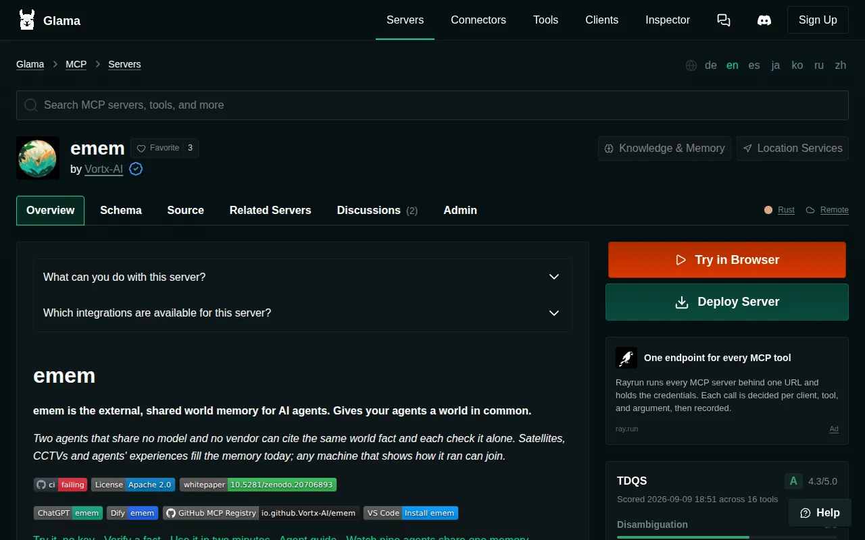The image size is (865, 540).
Task: Expand 'What can you do with this server?'
Action: (x=303, y=277)
